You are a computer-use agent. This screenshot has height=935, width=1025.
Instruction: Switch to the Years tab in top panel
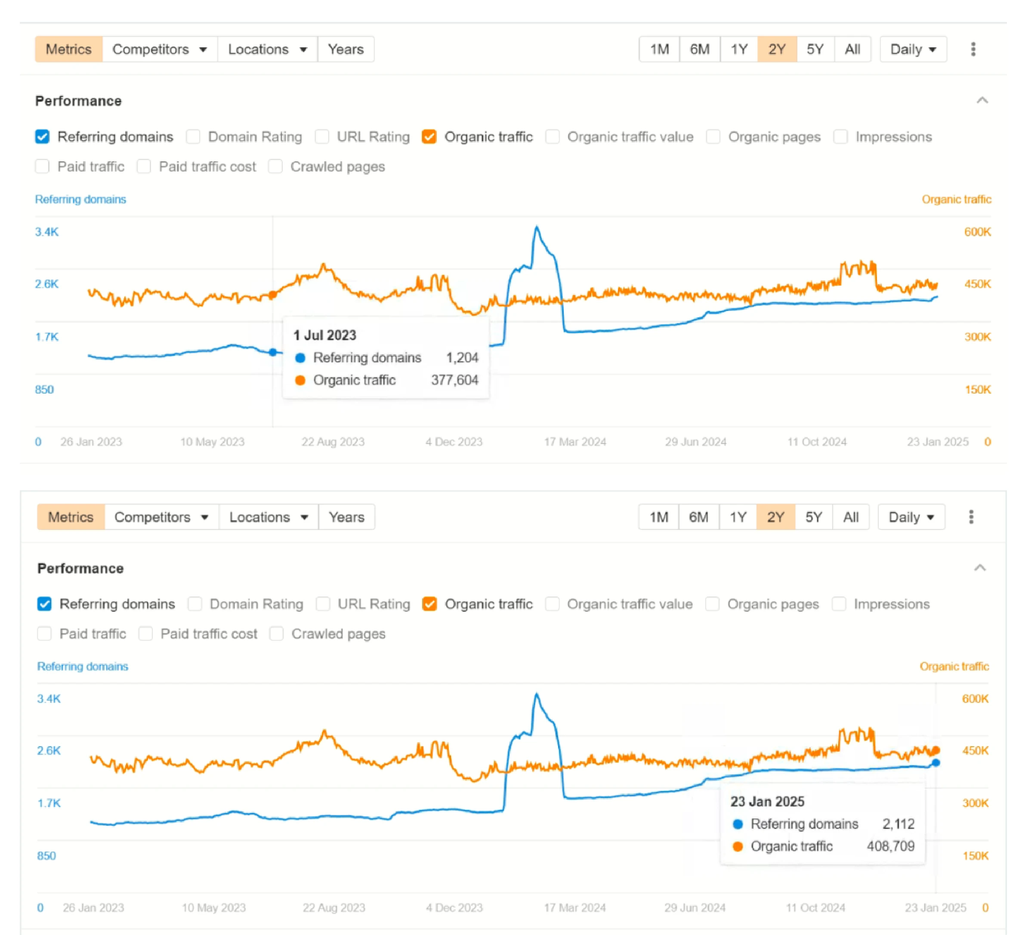[346, 49]
